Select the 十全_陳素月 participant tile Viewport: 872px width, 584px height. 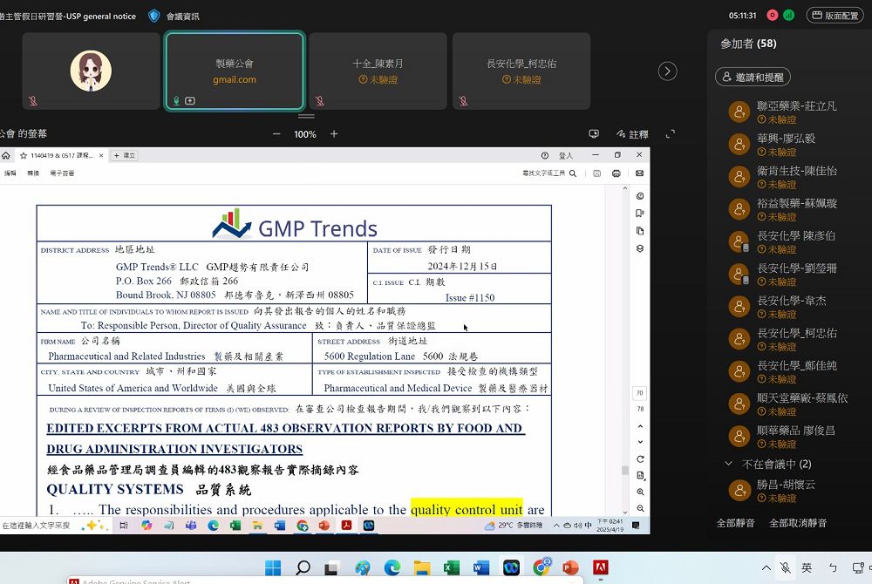tap(378, 71)
